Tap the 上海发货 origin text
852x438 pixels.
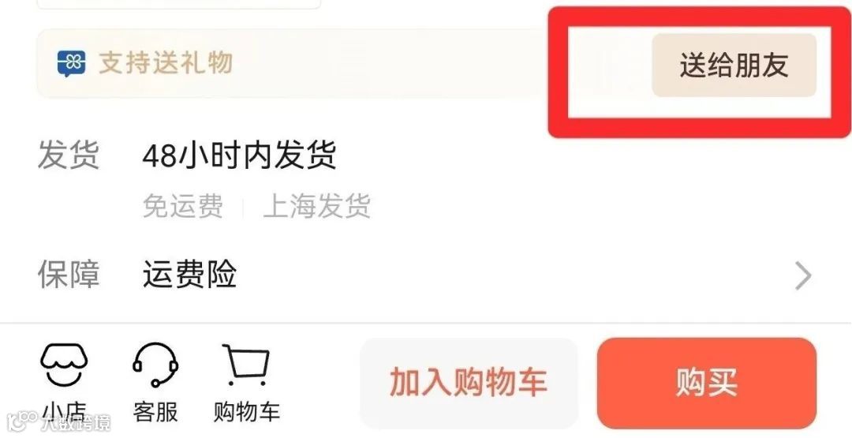317,207
